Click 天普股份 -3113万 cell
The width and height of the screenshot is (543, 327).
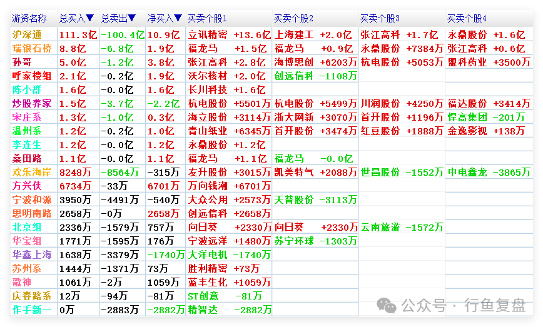[315, 199]
